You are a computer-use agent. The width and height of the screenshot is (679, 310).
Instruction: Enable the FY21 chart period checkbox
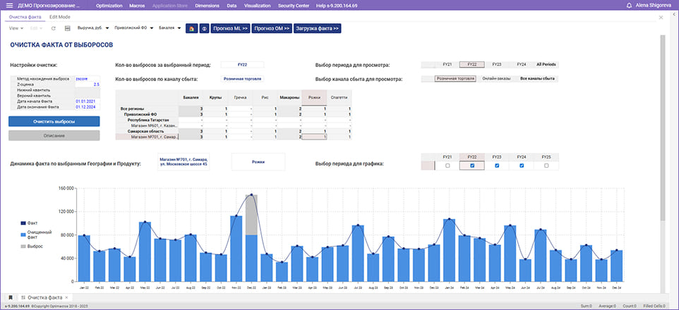(x=447, y=166)
